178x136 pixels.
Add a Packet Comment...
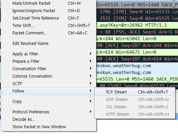pyautogui.click(x=48, y=33)
